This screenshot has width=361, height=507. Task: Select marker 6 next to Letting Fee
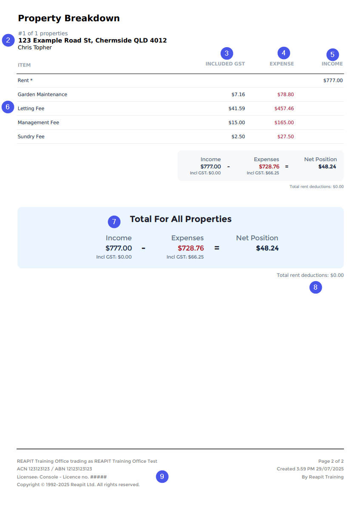[8, 107]
